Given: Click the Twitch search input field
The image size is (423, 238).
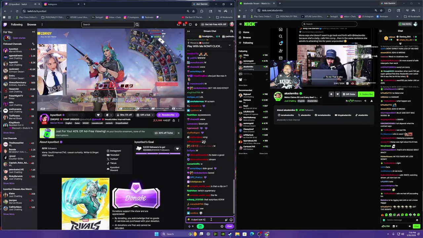Looking at the screenshot, I should (x=108, y=24).
